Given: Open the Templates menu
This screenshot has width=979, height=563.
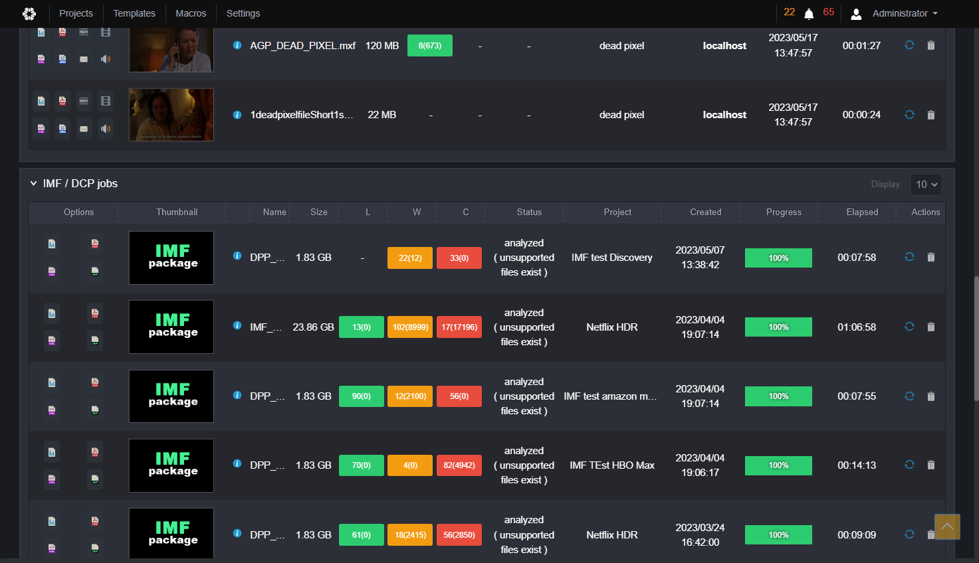Looking at the screenshot, I should 134,13.
